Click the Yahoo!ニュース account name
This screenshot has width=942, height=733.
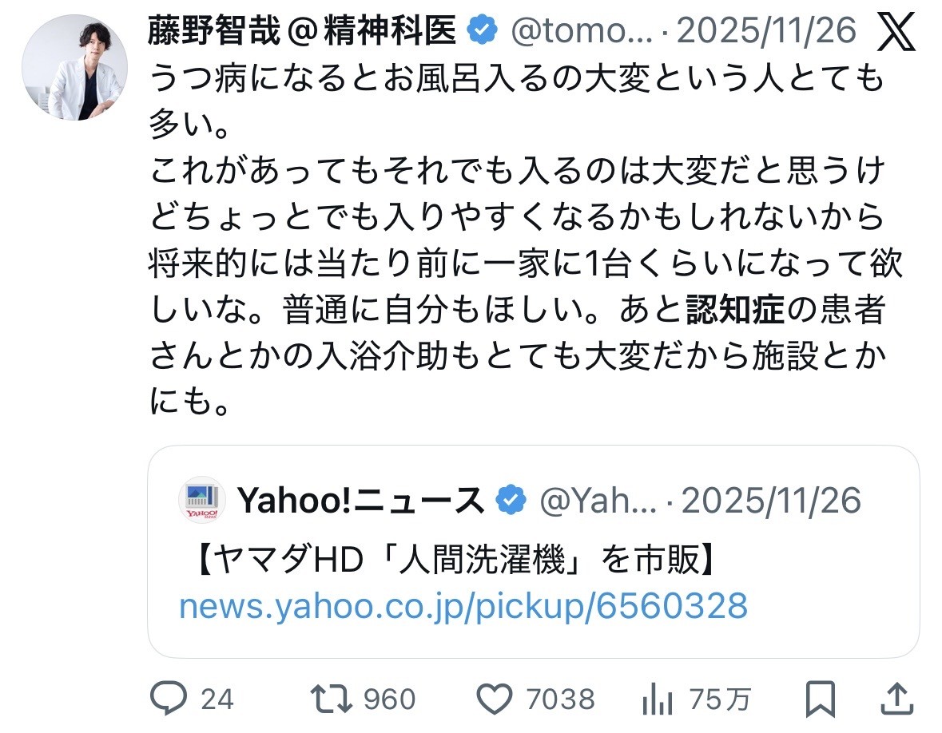(x=361, y=501)
